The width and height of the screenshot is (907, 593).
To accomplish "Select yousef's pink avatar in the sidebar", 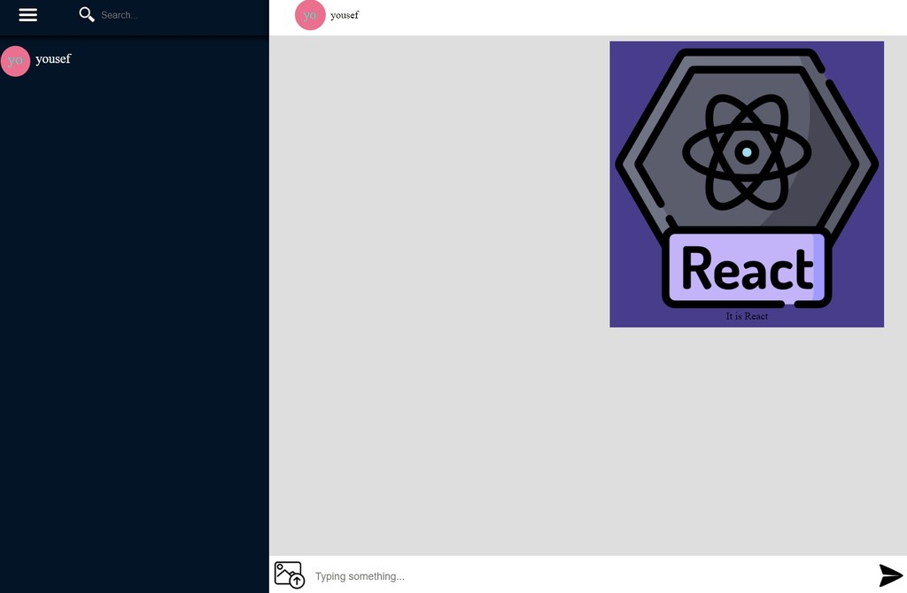I will click(x=16, y=61).
